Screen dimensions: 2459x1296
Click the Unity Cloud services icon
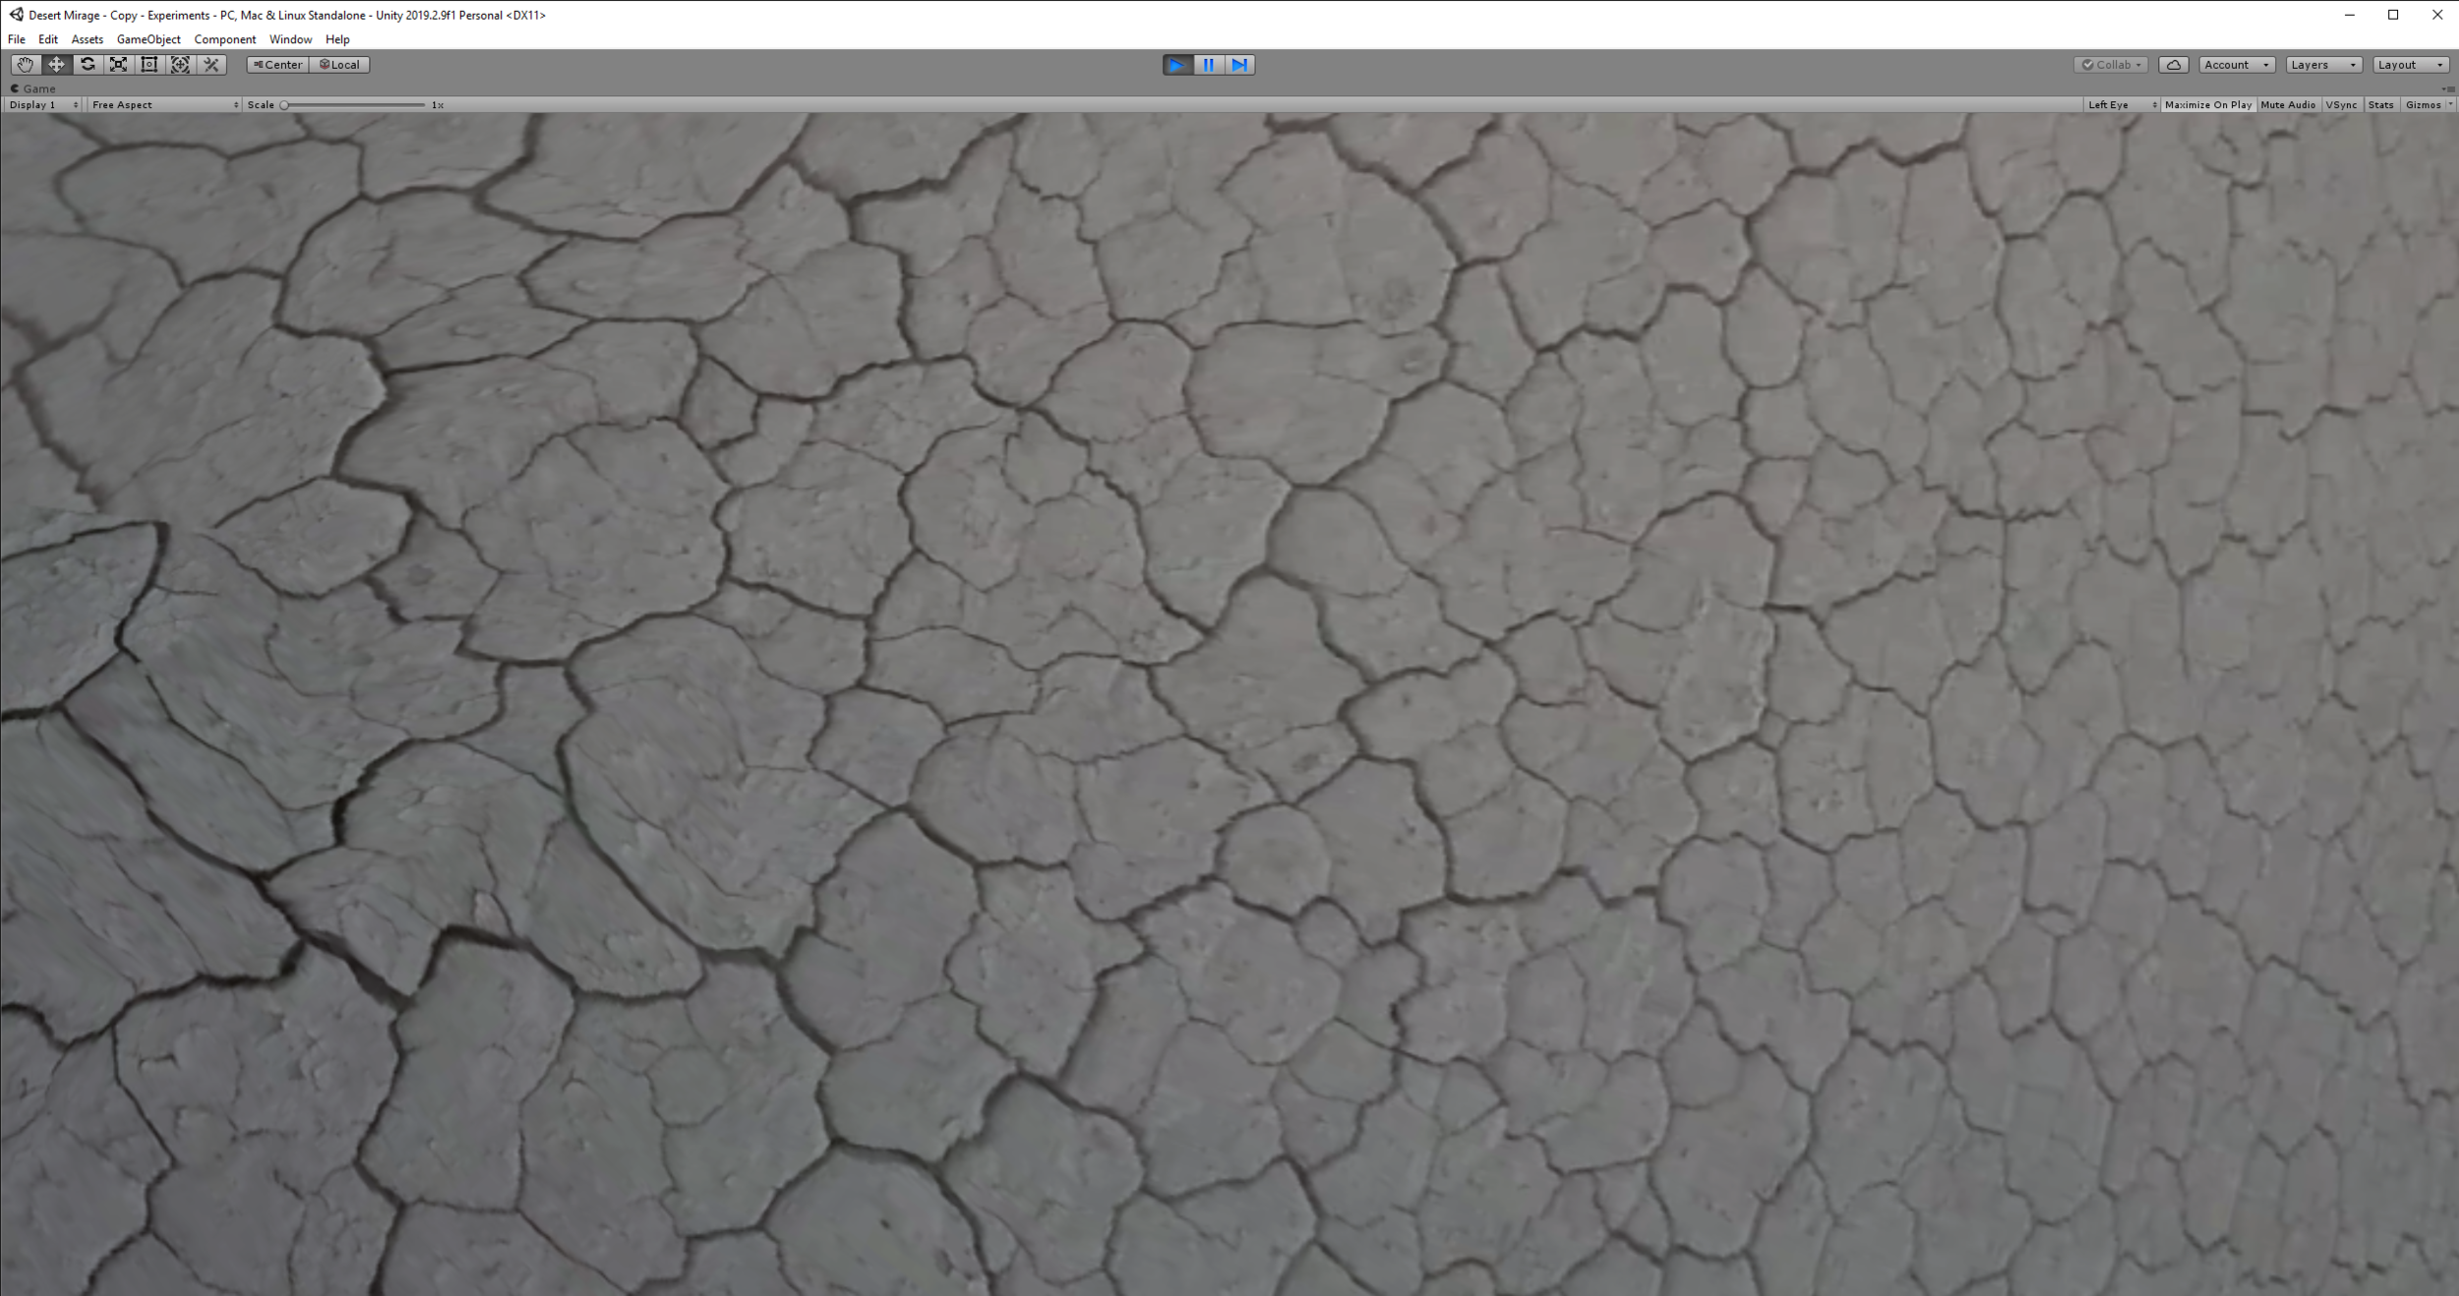[2174, 65]
